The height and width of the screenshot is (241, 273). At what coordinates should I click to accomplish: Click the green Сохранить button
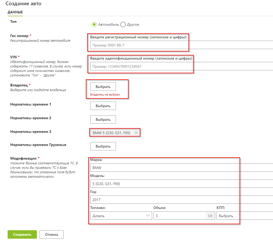22,234
